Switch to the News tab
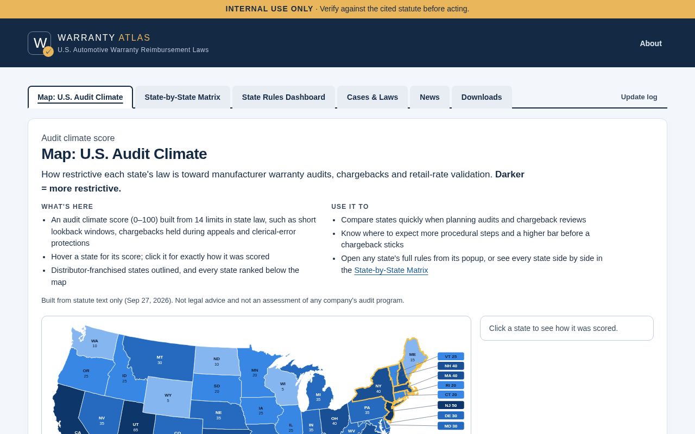The image size is (695, 434). pos(429,97)
